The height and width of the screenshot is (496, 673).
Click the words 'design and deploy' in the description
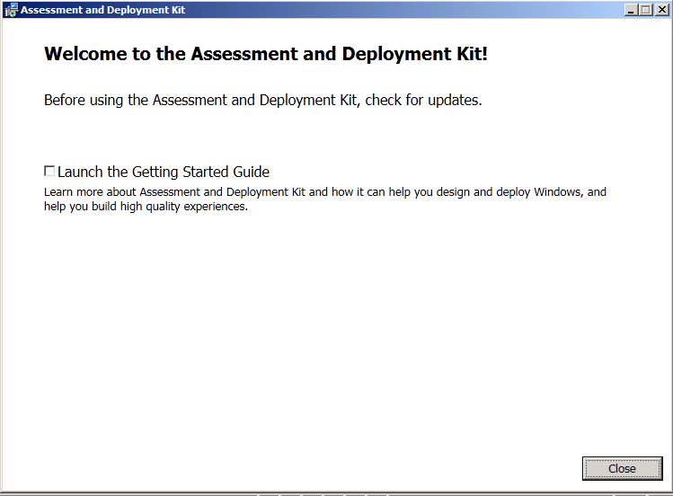[x=483, y=192]
